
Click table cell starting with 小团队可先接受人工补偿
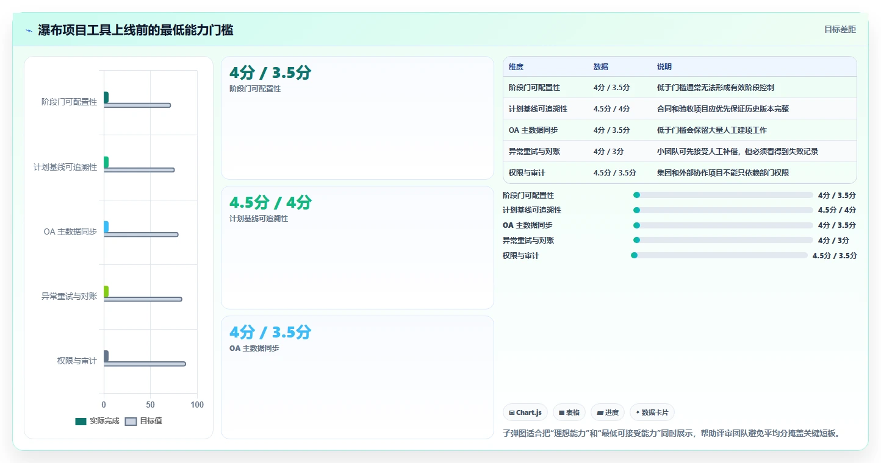tap(737, 152)
